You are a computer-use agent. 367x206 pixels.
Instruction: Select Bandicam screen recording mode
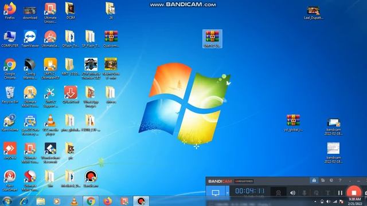[216, 193]
